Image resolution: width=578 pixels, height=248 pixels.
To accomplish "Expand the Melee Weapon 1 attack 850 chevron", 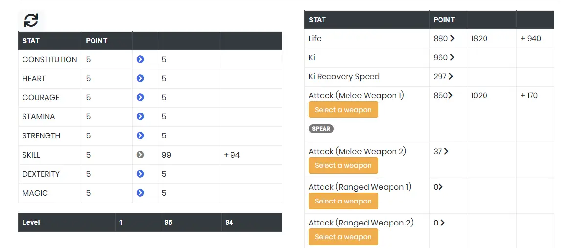I will [x=450, y=95].
